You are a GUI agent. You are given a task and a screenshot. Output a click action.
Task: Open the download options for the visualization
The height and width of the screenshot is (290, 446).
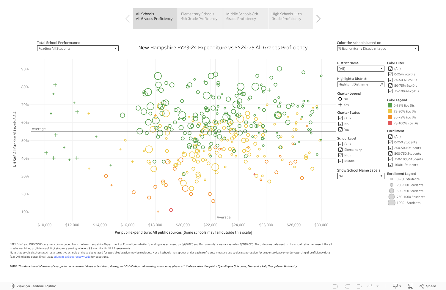[x=395, y=286]
